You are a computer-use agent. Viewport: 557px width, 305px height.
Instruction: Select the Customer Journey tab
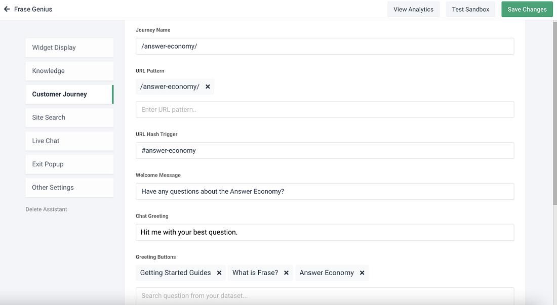pyautogui.click(x=70, y=95)
